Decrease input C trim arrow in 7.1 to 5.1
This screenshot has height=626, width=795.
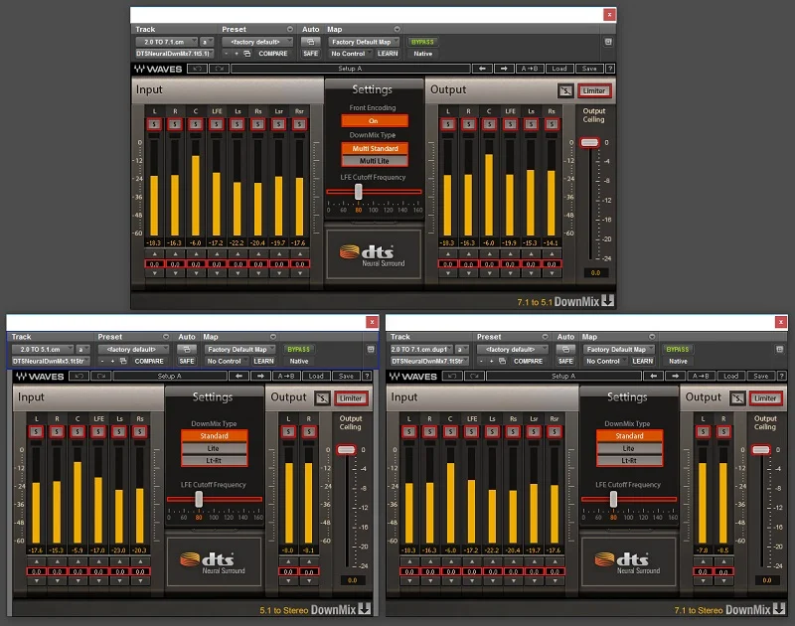(196, 273)
